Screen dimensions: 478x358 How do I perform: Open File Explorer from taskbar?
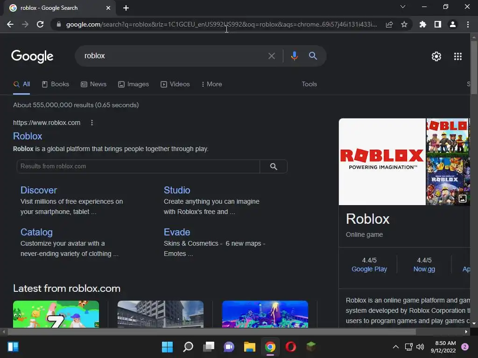point(250,347)
